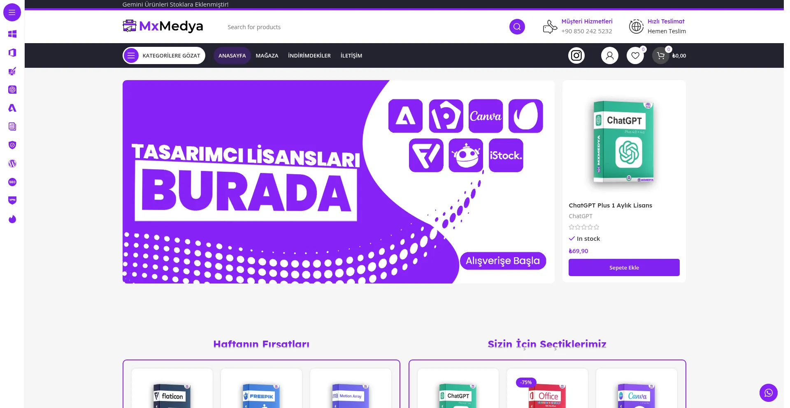The image size is (790, 408).
Task: Open the sidebar hamburger menu
Action: tap(12, 12)
